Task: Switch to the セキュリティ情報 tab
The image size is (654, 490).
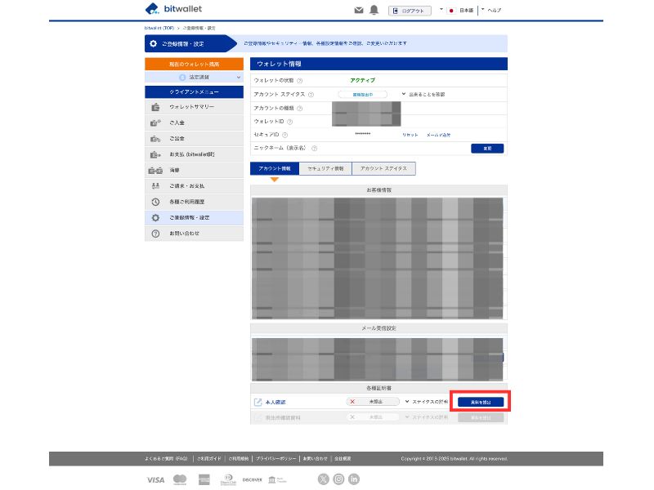Action: (x=325, y=168)
